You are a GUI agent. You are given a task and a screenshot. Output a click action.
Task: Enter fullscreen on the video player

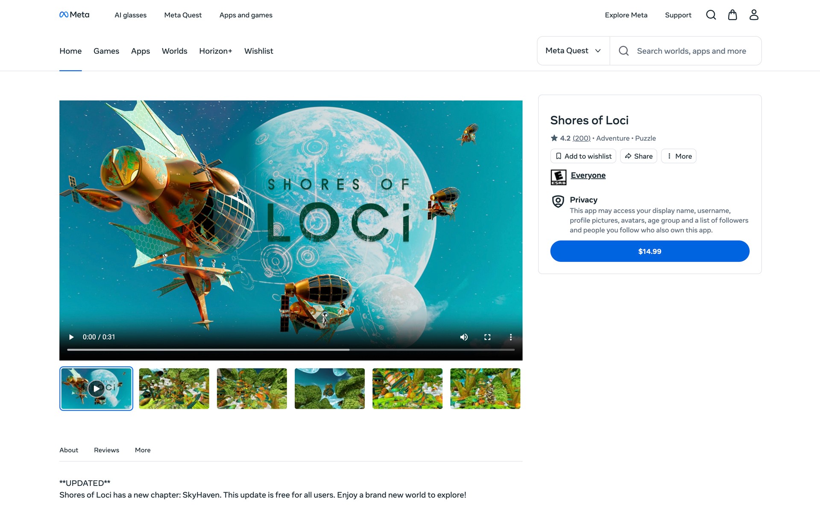(487, 337)
